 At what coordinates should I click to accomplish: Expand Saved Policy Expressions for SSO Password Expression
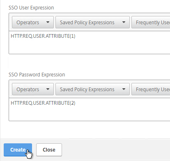92,89
